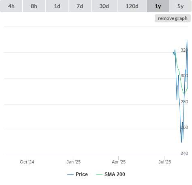
Task: Select the 8h time range tab
Action: [x=34, y=6]
